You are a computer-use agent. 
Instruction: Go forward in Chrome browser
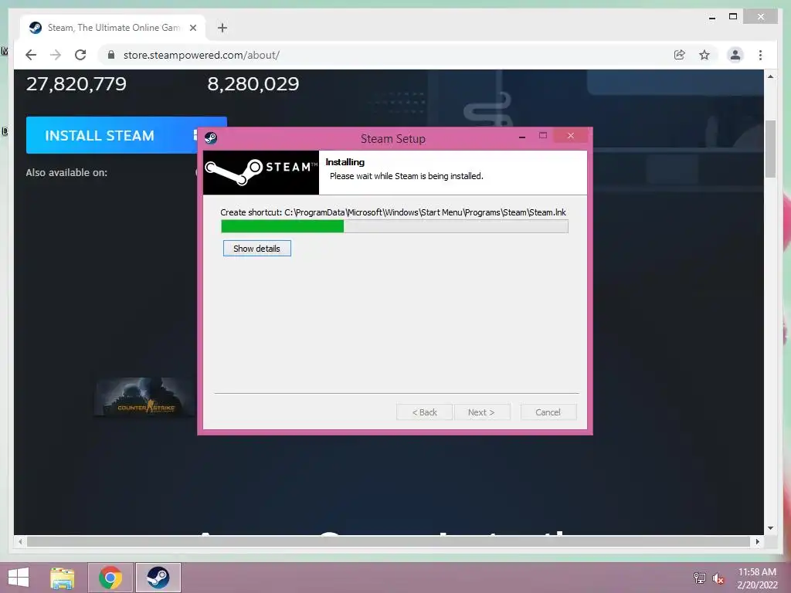(56, 55)
